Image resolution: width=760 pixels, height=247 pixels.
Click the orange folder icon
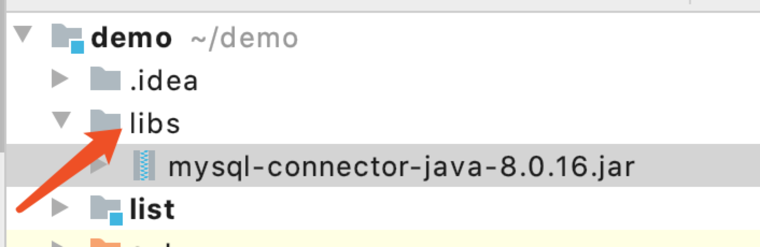[105, 244]
